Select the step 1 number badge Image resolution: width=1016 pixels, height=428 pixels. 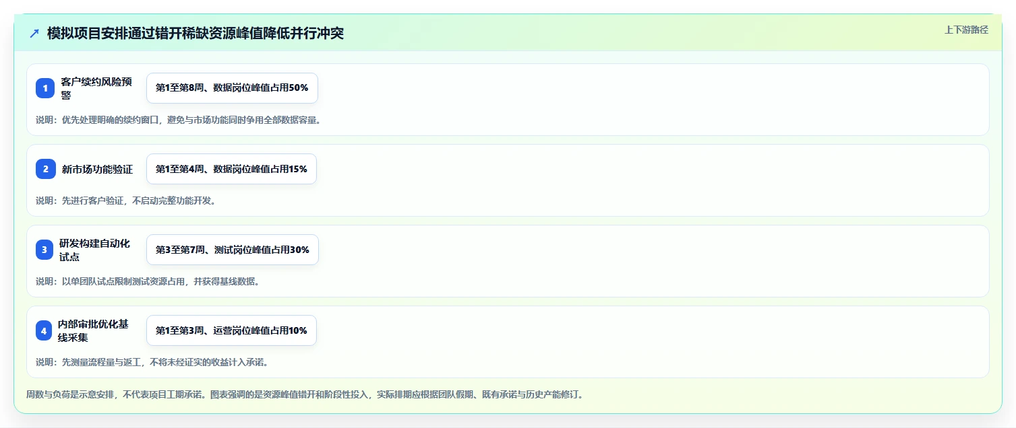click(45, 88)
